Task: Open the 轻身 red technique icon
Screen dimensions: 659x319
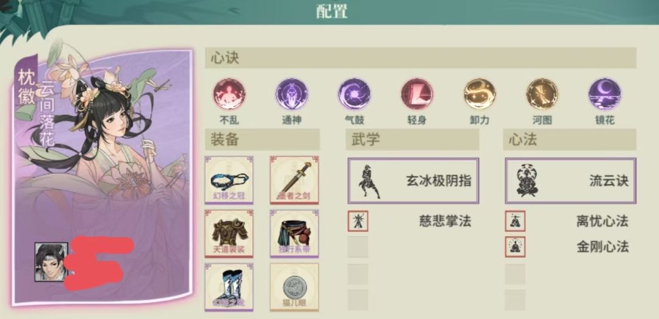Action: click(x=417, y=94)
